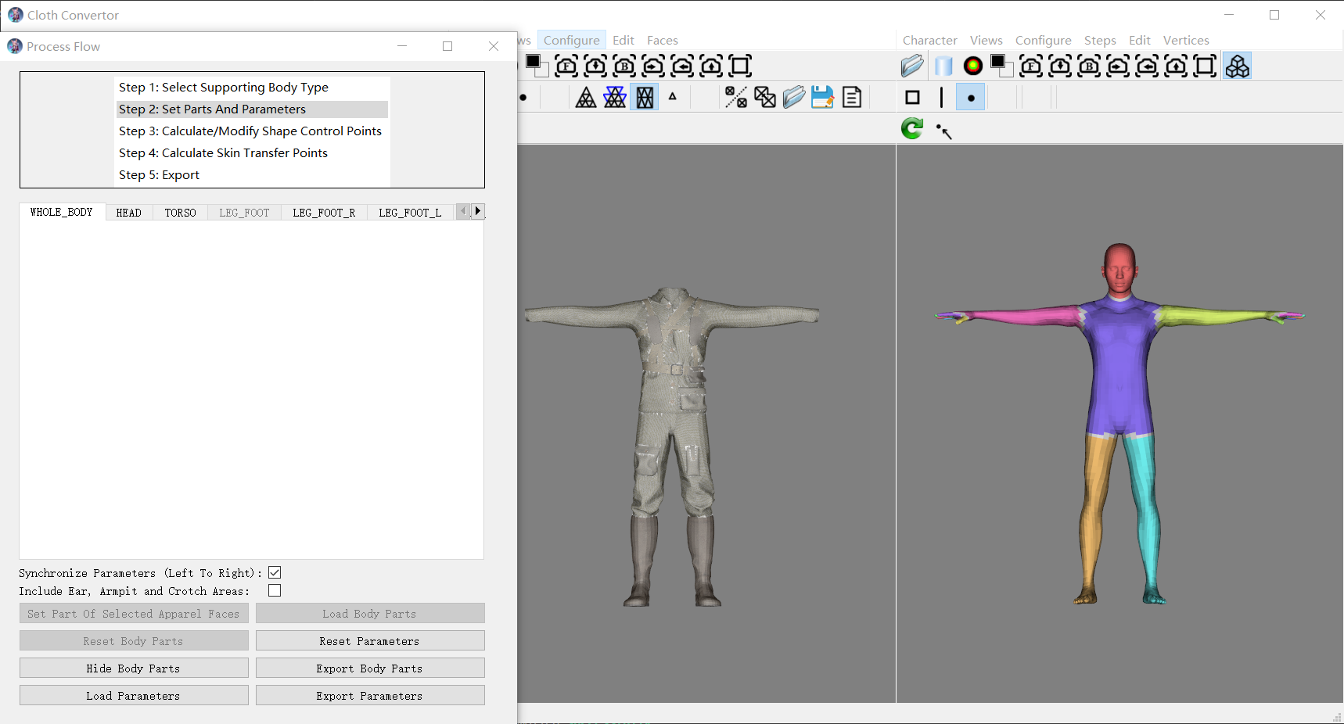Open folder icon in character toolbar

(912, 66)
